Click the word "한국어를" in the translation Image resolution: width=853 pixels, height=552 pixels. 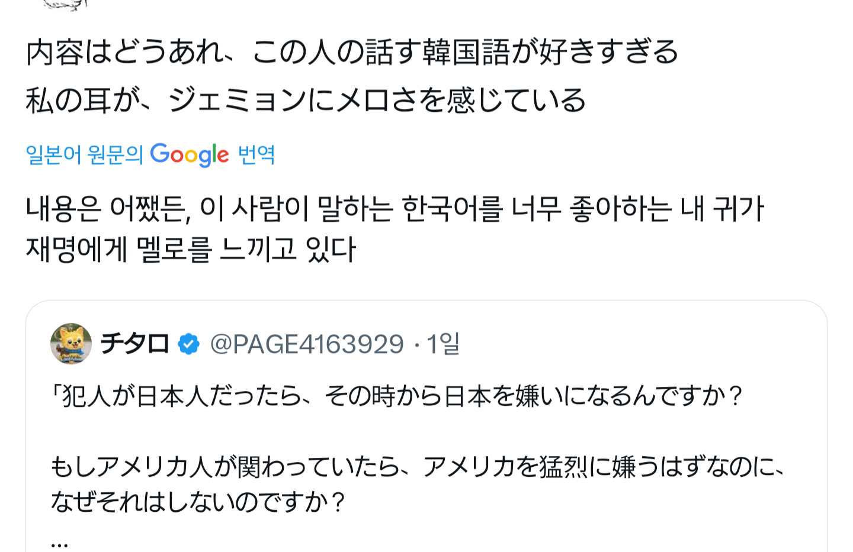(453, 209)
